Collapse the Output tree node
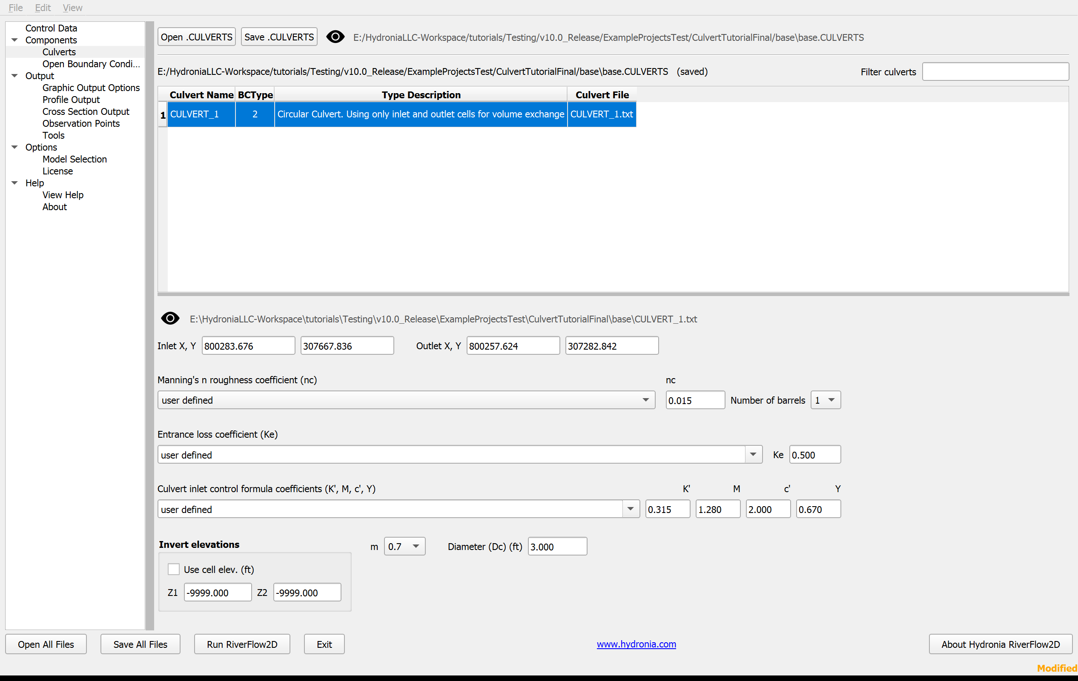Screen dimensions: 1078x681 14,76
